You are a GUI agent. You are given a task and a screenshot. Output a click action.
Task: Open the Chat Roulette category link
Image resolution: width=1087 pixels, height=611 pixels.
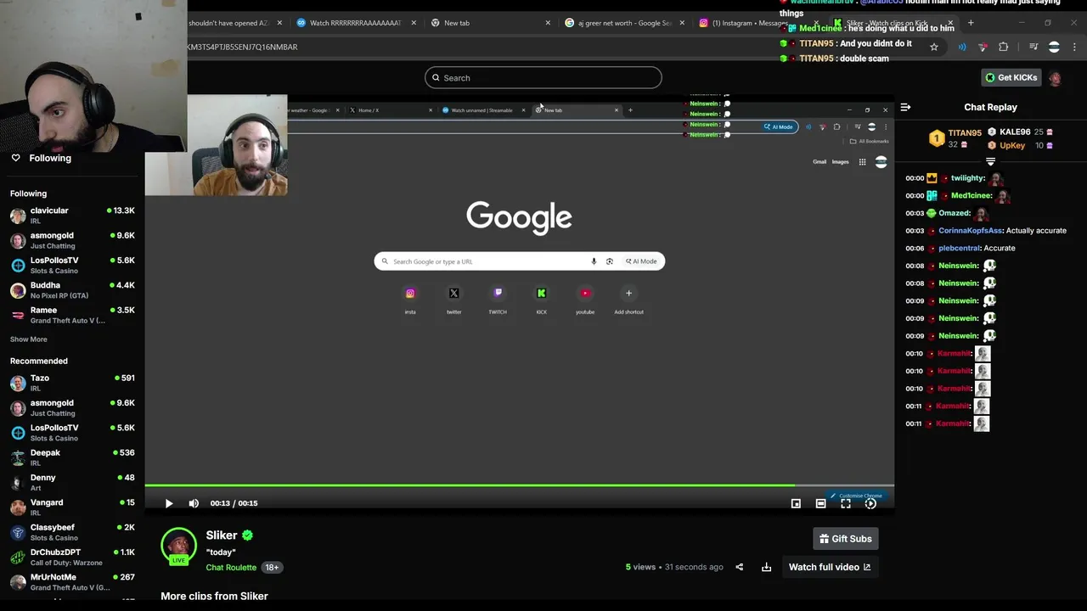(231, 568)
